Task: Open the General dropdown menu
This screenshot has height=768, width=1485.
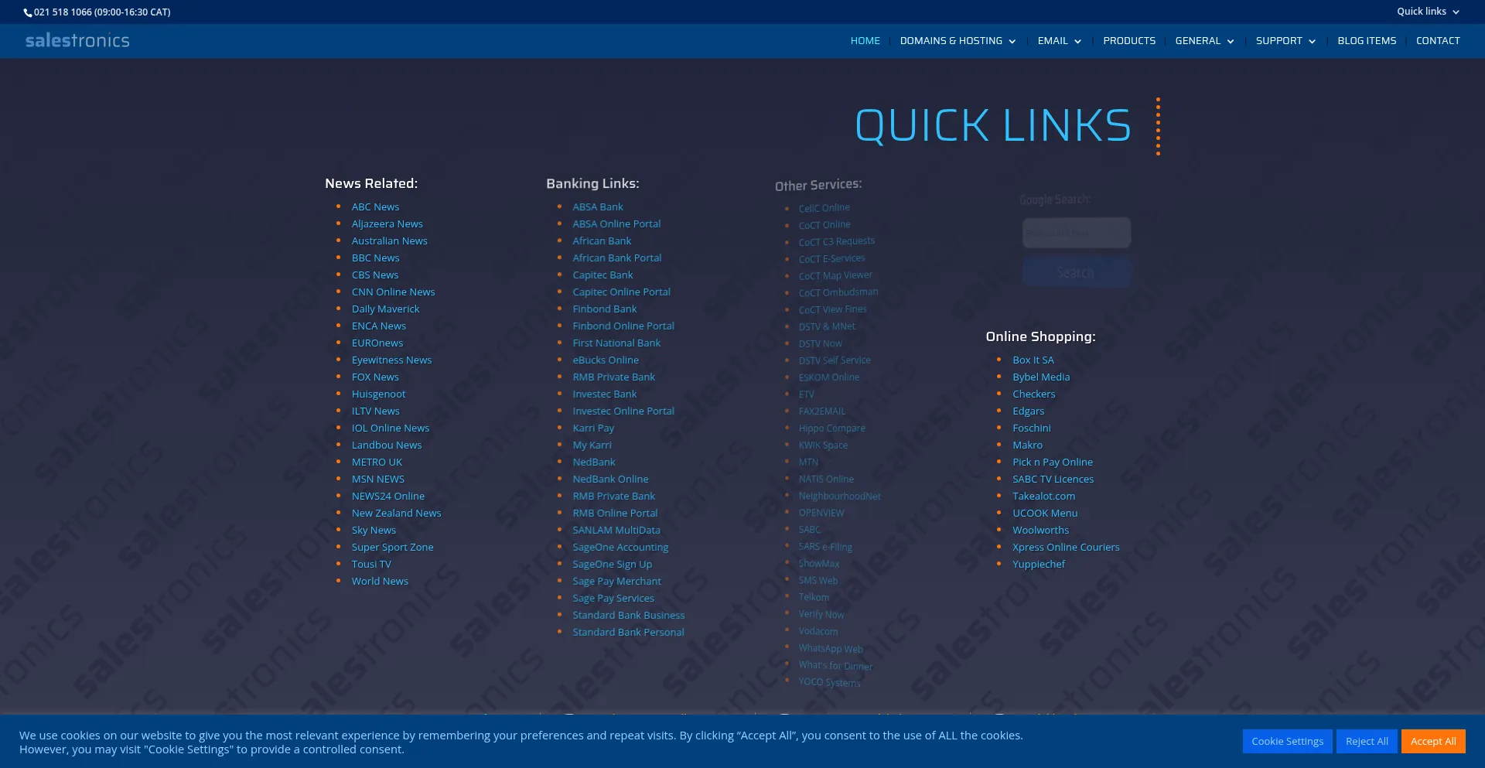Action: [1204, 41]
